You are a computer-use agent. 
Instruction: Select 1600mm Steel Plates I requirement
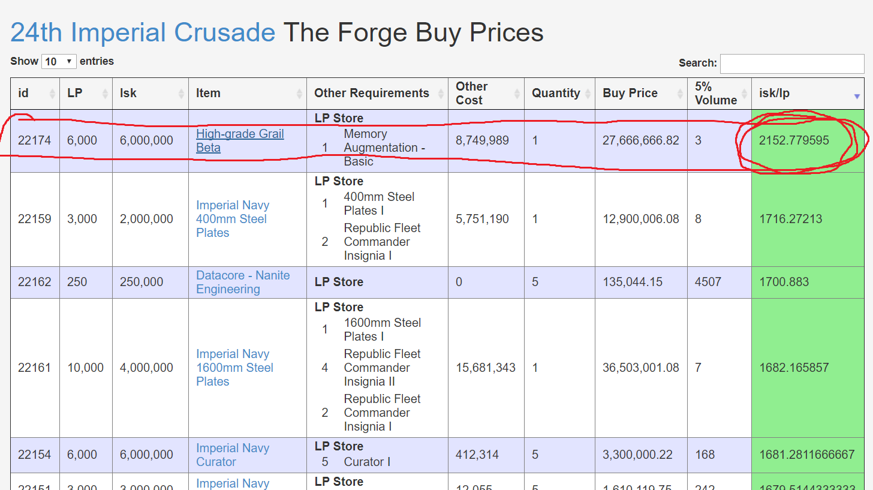tap(383, 329)
